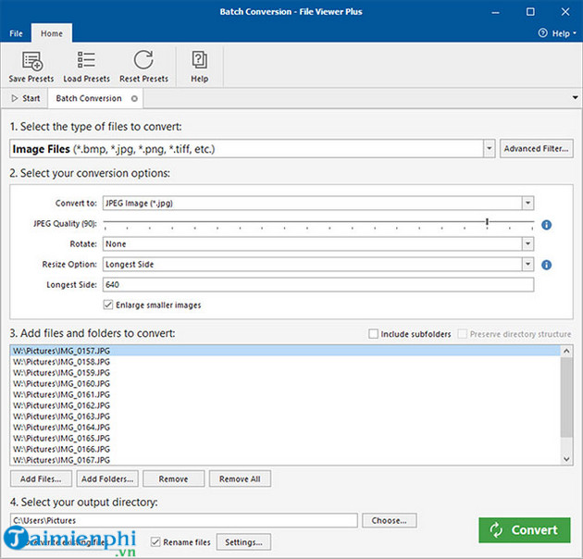Screen dimensions: 583x559
Task: Click the Load Presets icon
Action: coord(86,61)
